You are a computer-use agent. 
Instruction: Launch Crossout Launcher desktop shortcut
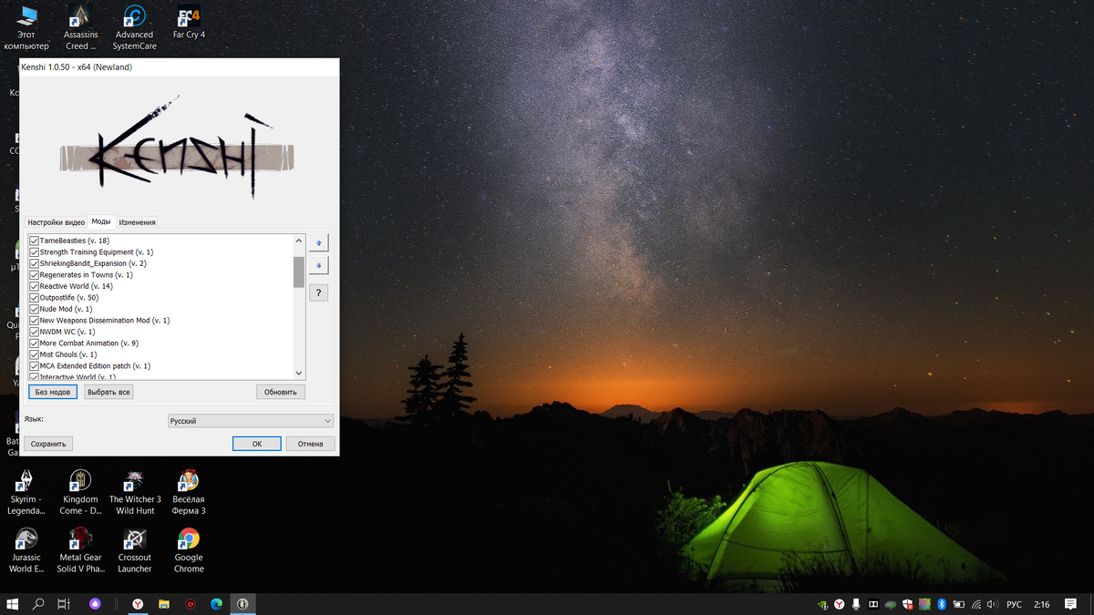[x=135, y=550]
